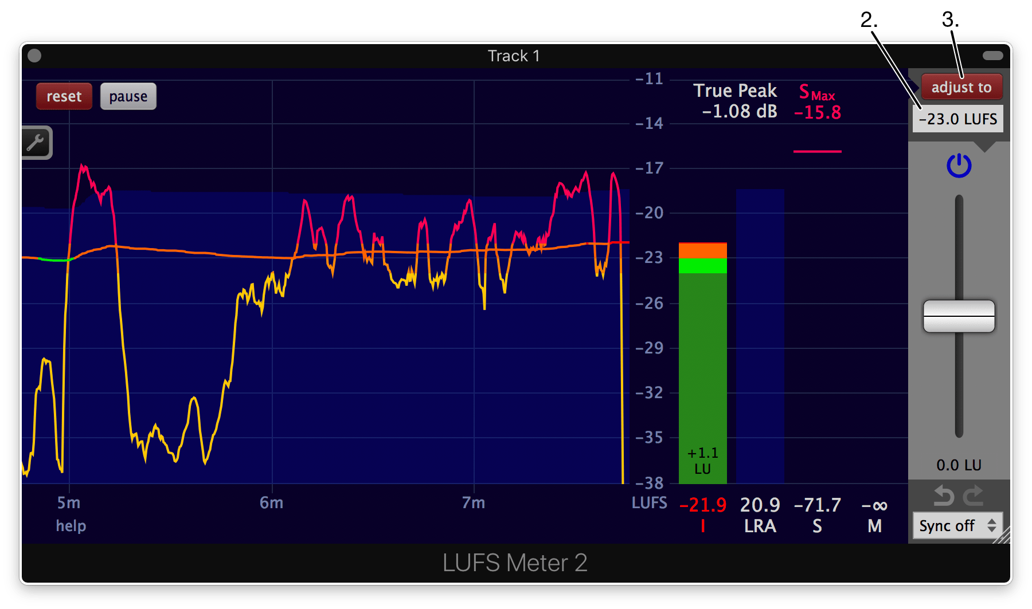Pause the loudness measurement
The width and height of the screenshot is (1032, 609).
tap(128, 96)
